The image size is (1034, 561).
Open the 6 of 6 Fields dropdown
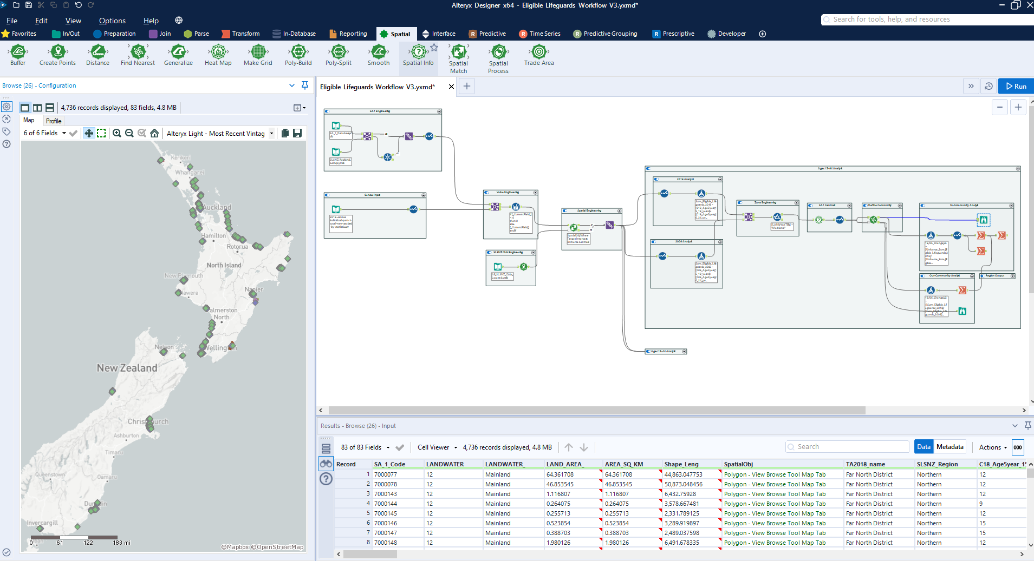pos(45,133)
